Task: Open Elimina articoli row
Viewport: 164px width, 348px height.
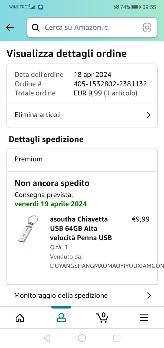Action: (x=81, y=115)
